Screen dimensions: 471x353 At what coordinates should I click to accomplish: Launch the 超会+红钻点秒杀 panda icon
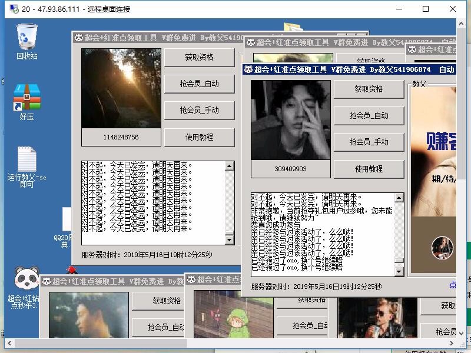click(26, 287)
